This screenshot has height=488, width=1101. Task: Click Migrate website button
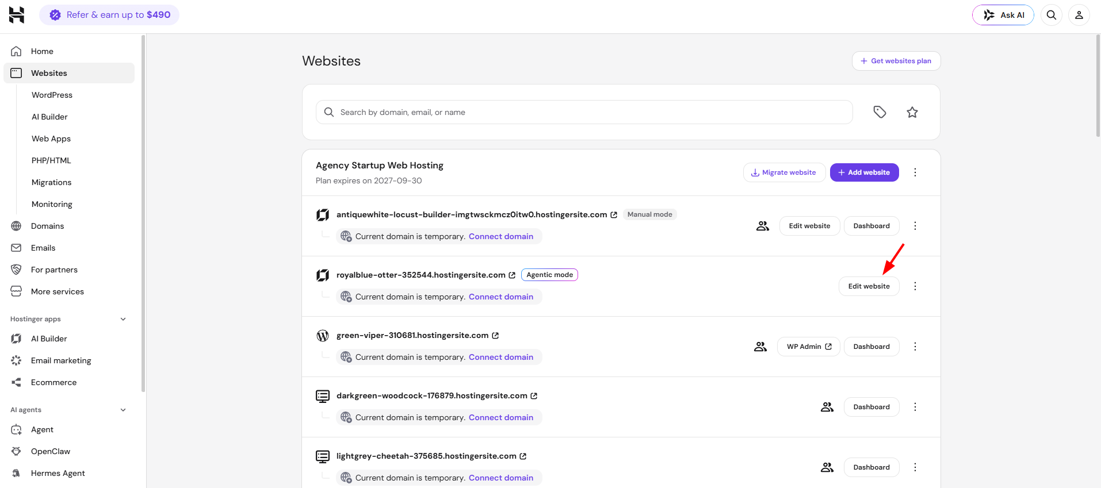(785, 172)
